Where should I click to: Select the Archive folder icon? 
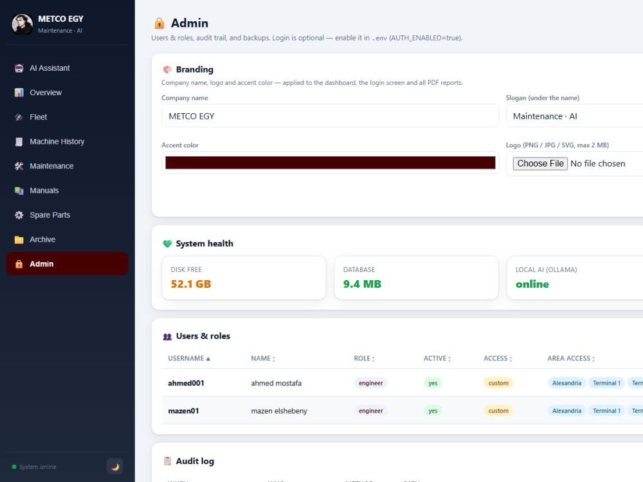(19, 240)
